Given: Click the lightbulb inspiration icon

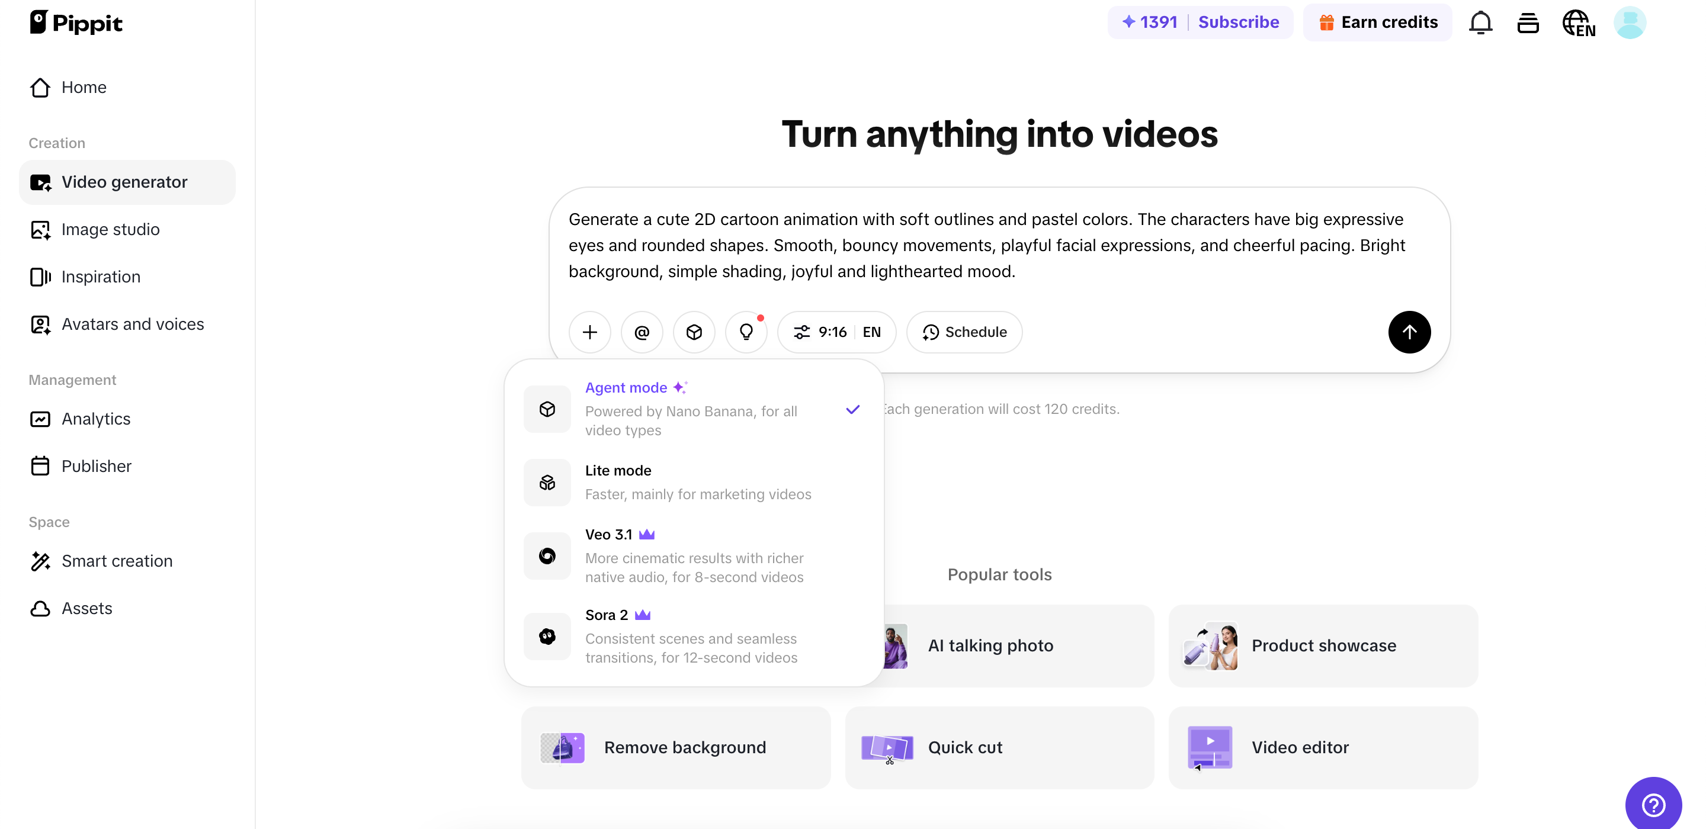Looking at the screenshot, I should tap(746, 332).
